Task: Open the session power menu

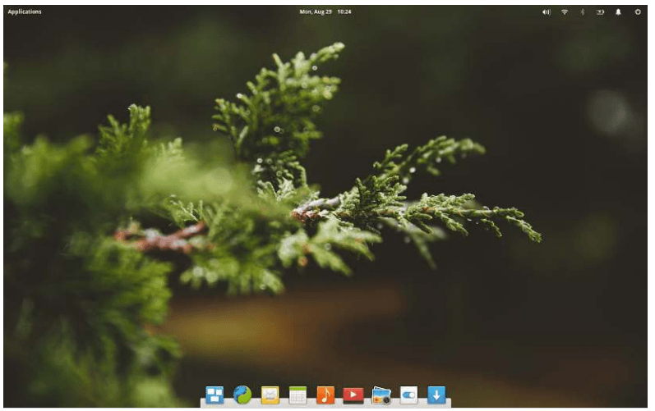Action: (x=638, y=12)
